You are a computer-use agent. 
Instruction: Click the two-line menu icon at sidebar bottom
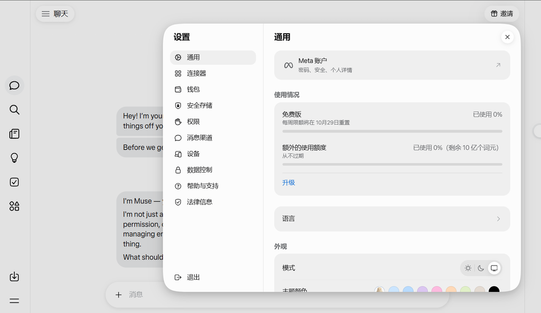(14, 301)
